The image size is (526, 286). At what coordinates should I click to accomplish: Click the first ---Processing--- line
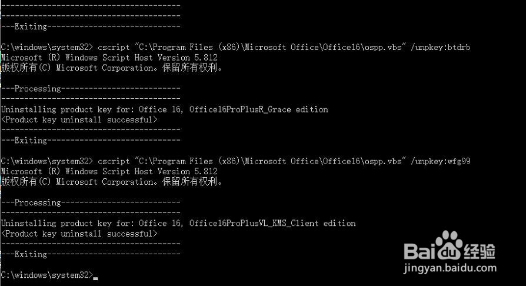[x=91, y=89]
